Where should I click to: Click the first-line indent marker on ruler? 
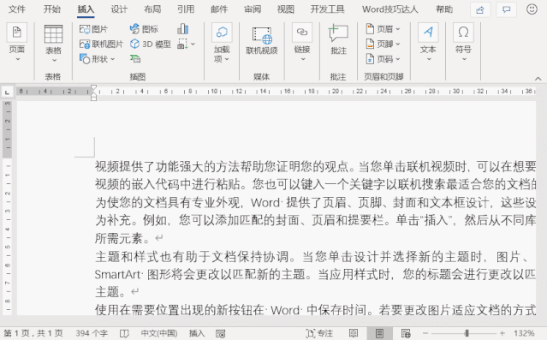tap(93, 88)
